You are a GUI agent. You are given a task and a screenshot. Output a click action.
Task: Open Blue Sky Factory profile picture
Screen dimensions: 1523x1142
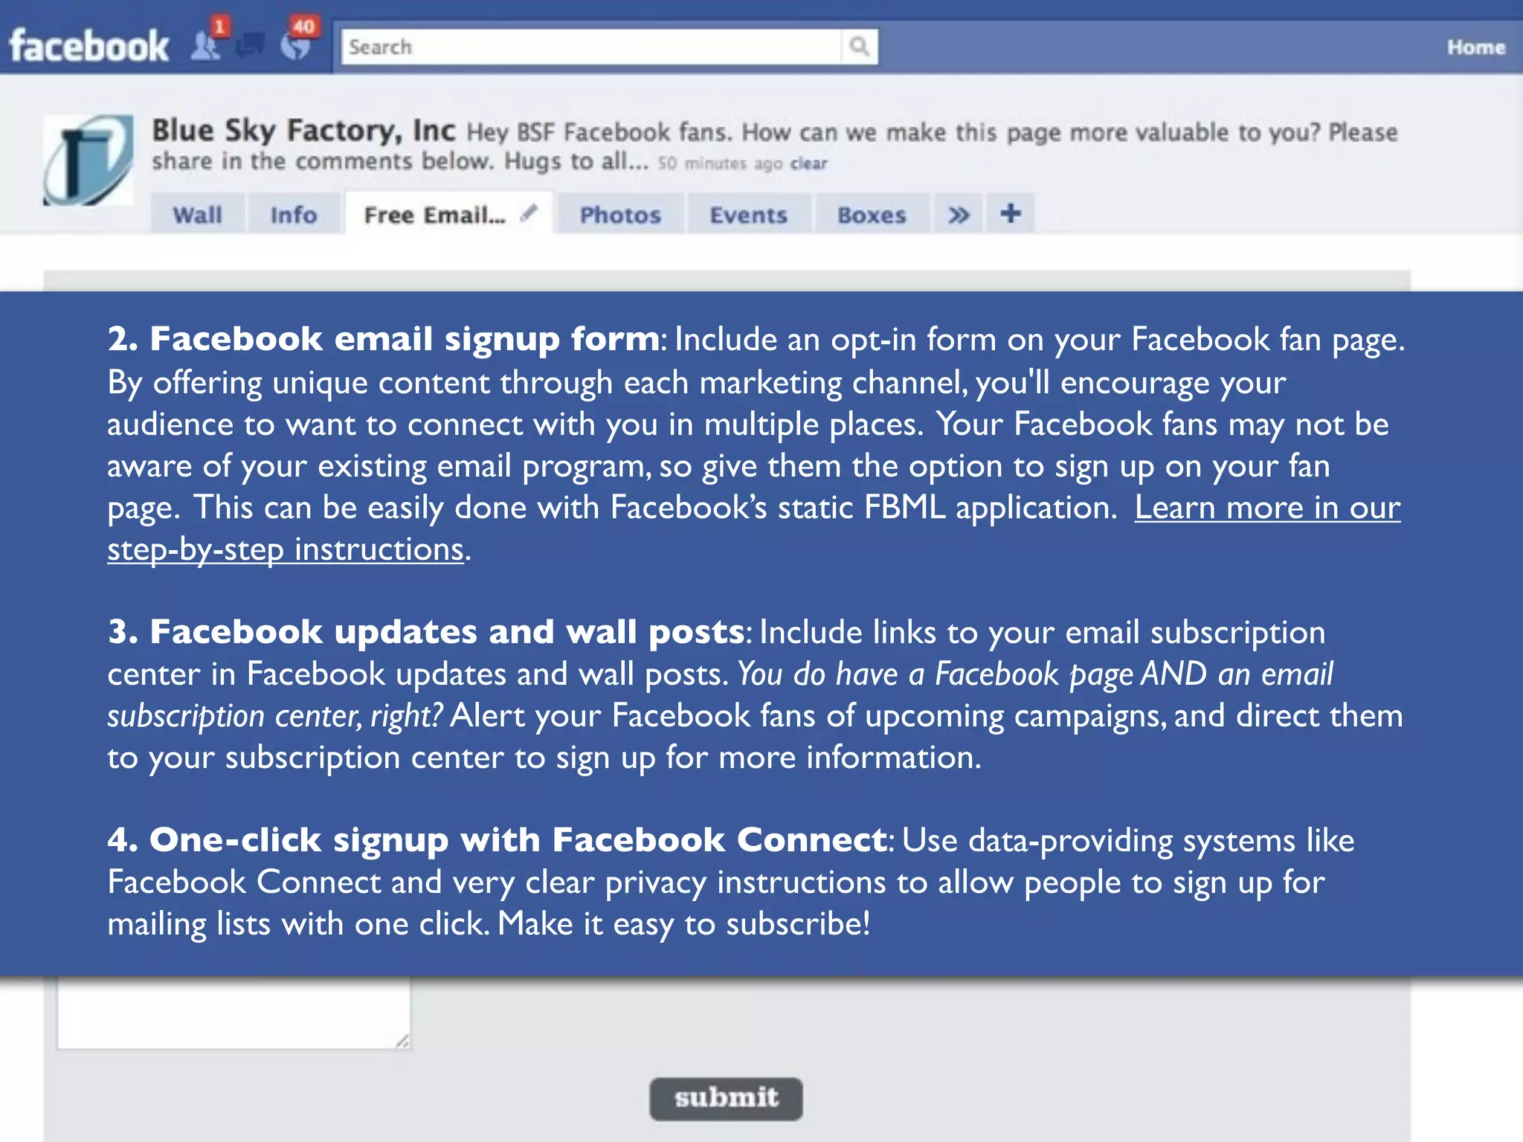[x=88, y=159]
